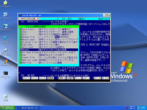Image resolution: width=147 pixels, height=110 pixels.
Task: Choose the Duplicate menu entry
Action: click(x=49, y=45)
